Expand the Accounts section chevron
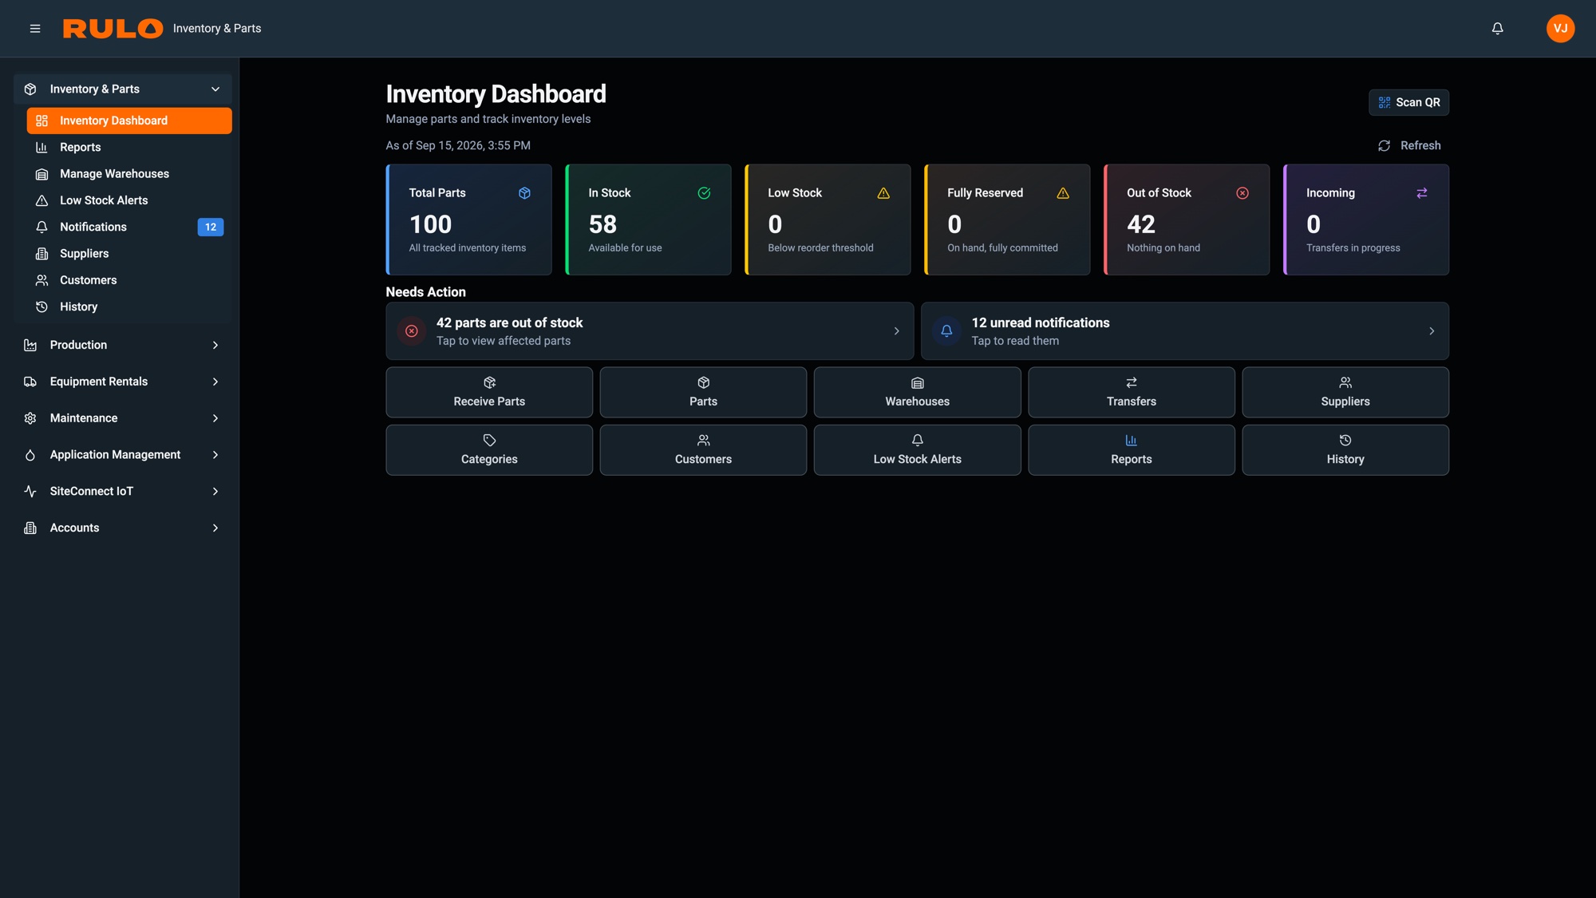1596x898 pixels. [x=215, y=528]
